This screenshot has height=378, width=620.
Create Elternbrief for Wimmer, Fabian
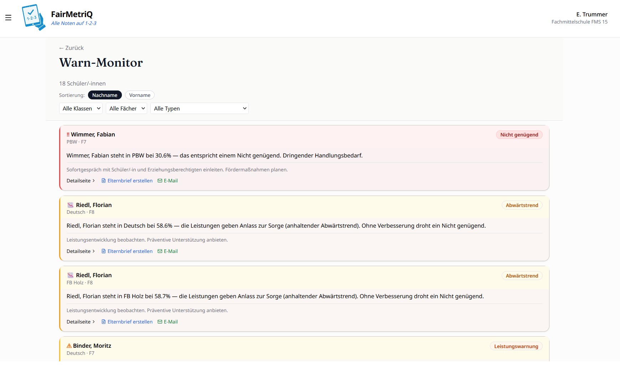pos(127,181)
